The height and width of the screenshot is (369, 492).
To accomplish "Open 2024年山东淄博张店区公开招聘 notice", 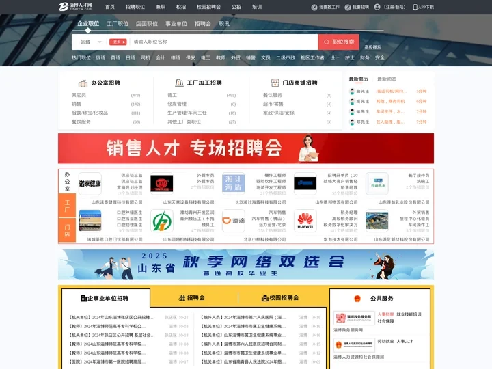I will [111, 318].
